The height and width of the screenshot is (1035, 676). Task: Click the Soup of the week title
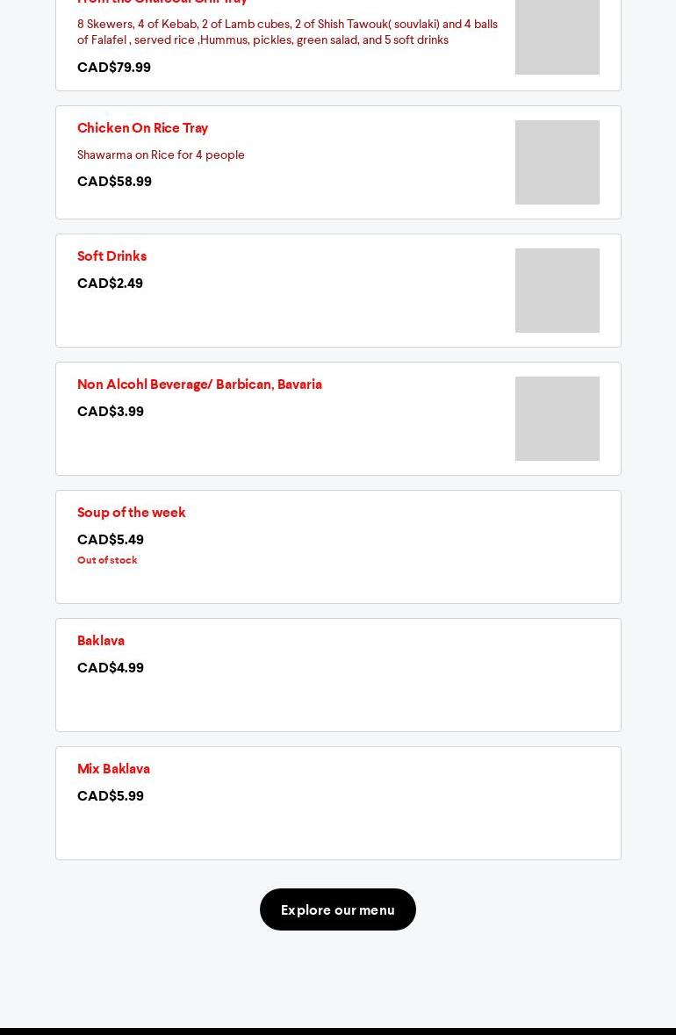tap(131, 513)
